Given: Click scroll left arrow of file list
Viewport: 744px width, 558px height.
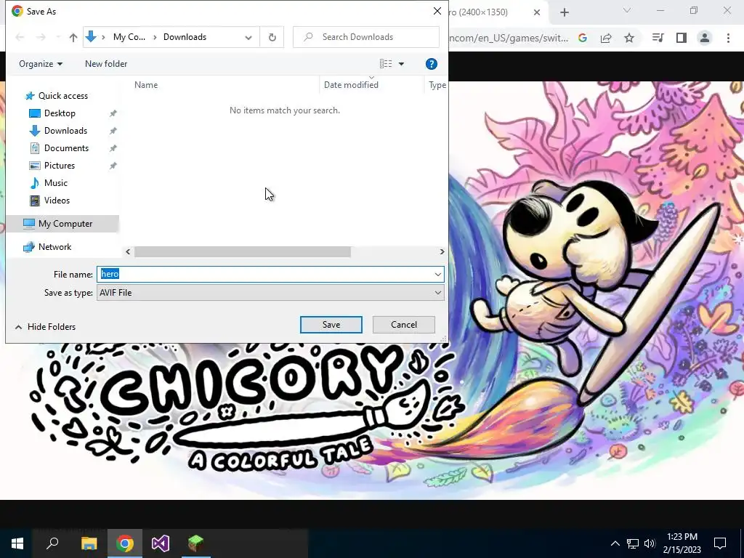Looking at the screenshot, I should point(128,252).
